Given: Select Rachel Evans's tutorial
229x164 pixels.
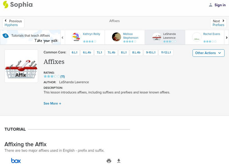Looking at the screenshot, I should pyautogui.click(x=205, y=37).
